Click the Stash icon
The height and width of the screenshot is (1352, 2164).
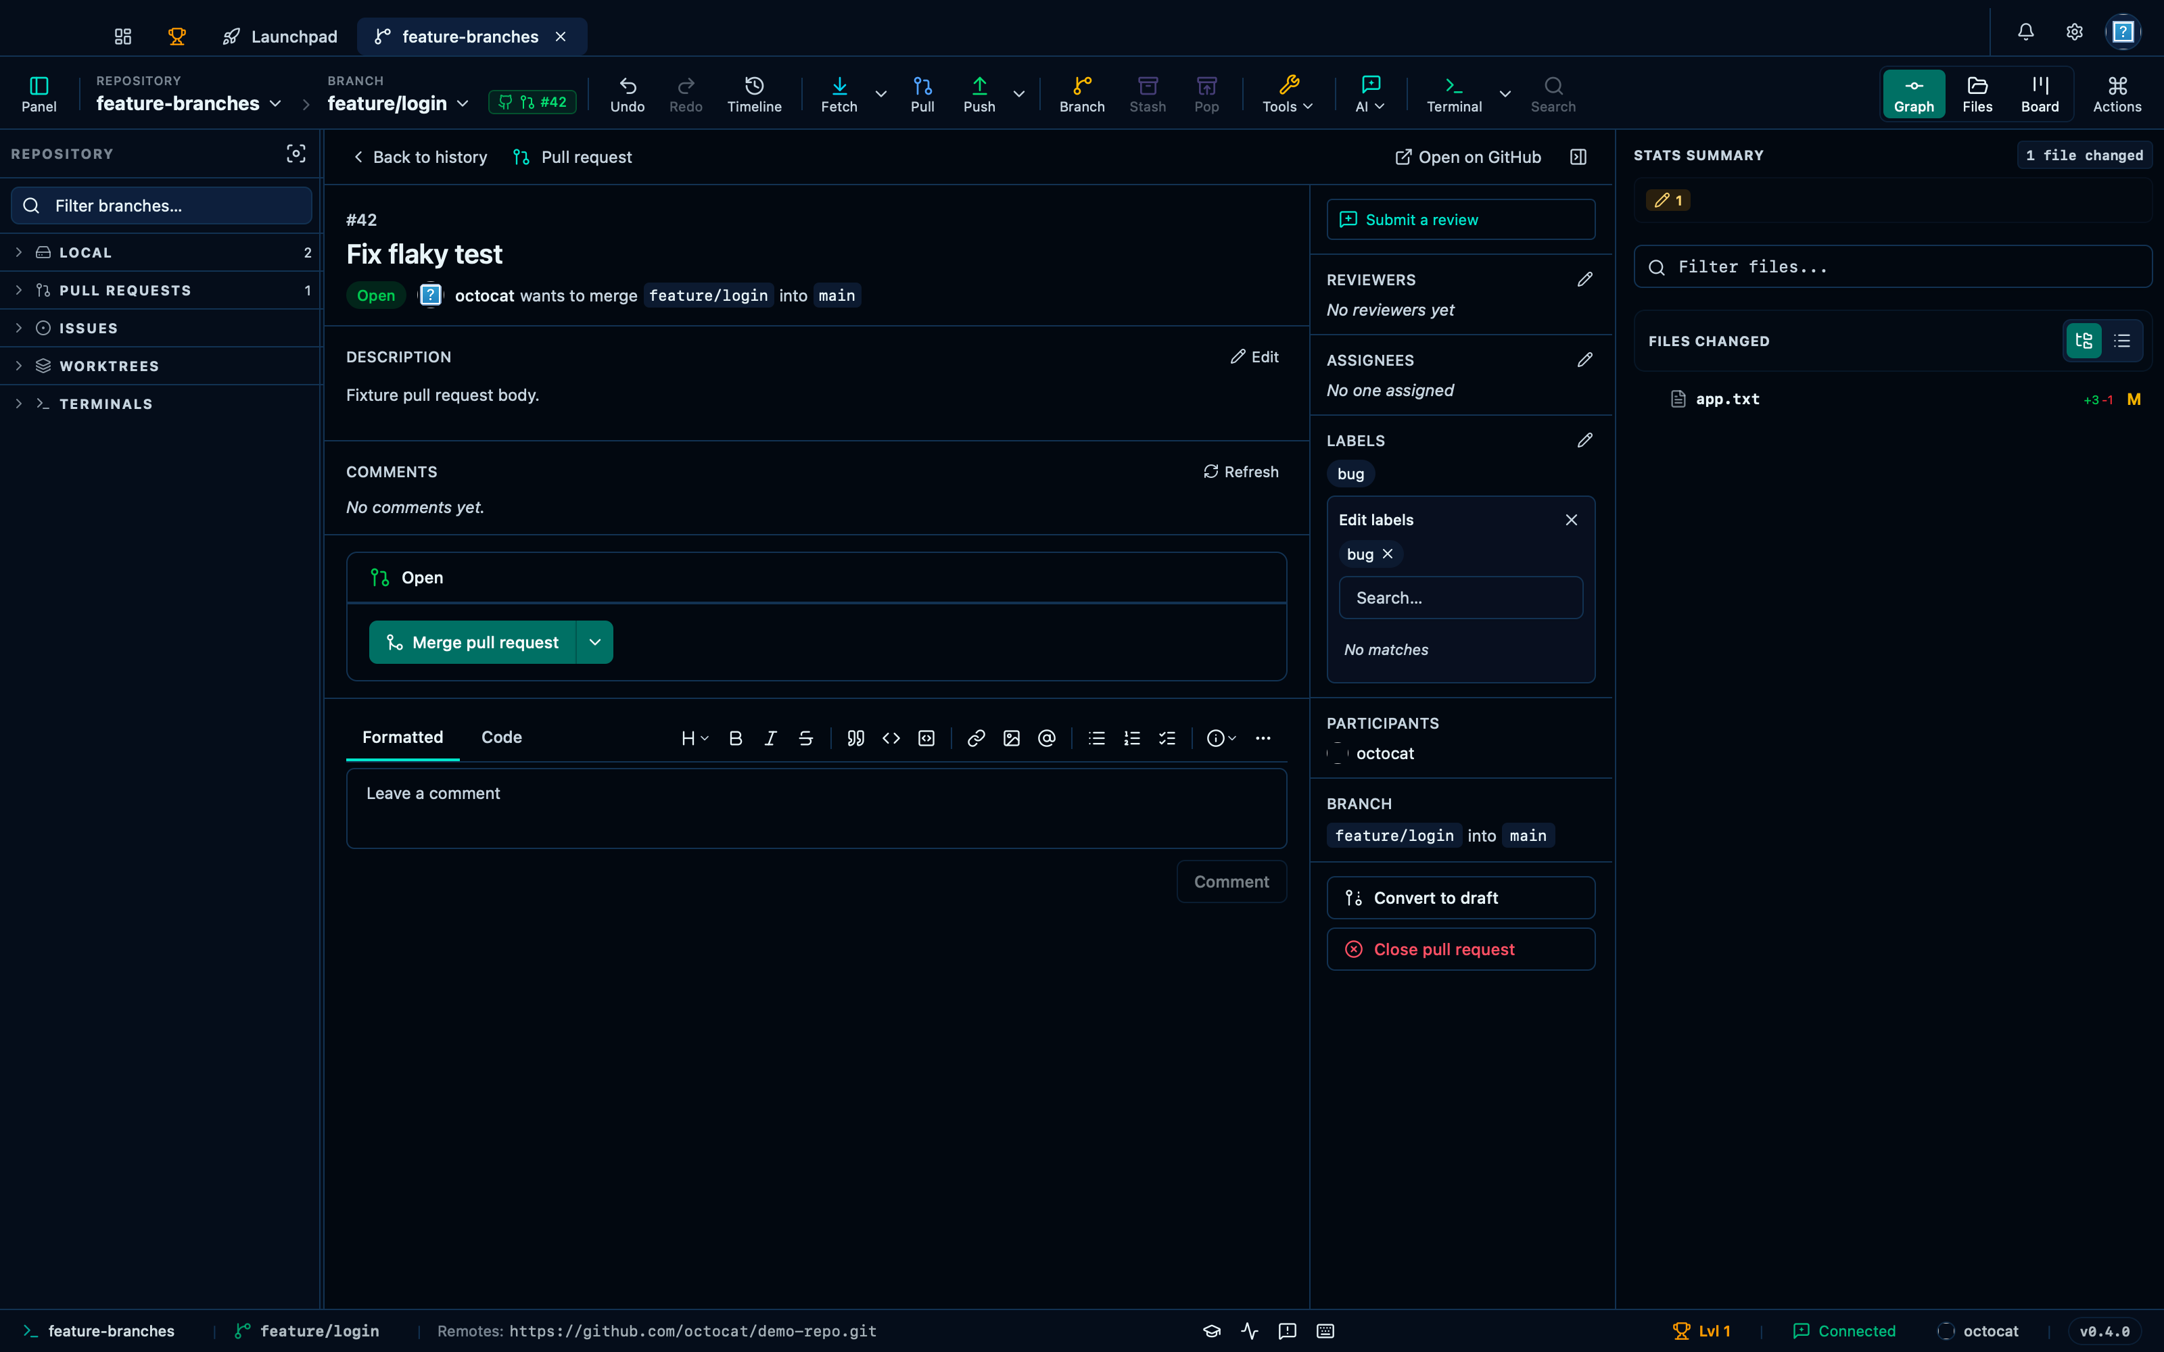1148,94
